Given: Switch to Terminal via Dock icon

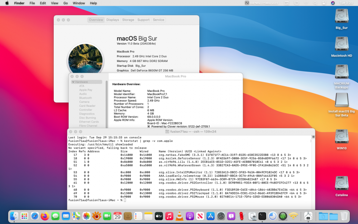Looking at the screenshot, I should pos(262,216).
